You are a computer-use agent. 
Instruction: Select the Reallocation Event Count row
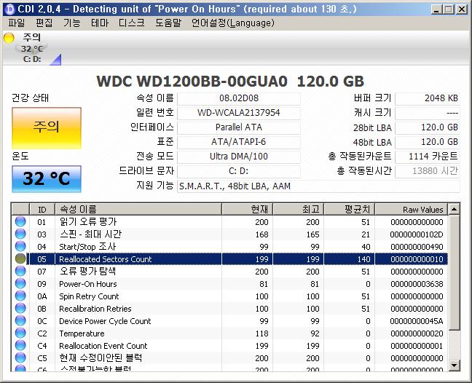click(229, 346)
